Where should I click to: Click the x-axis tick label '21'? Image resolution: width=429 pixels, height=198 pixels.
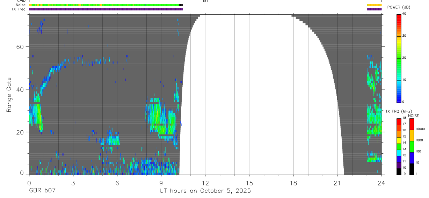pos(337,183)
